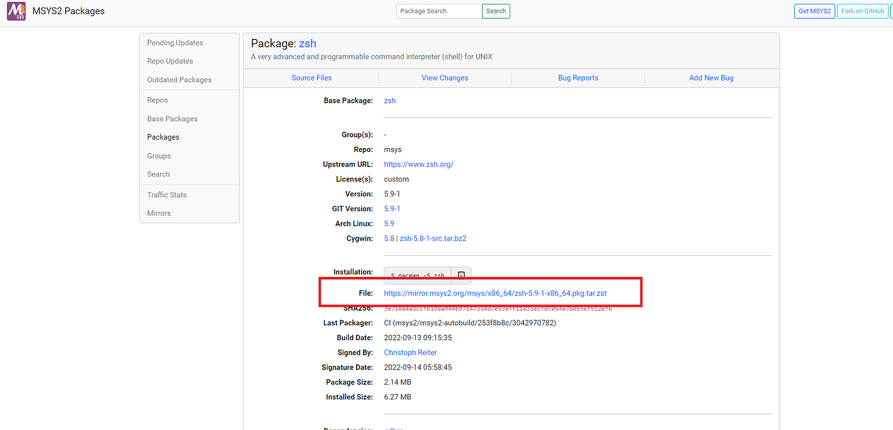Select the package description text

coord(371,57)
